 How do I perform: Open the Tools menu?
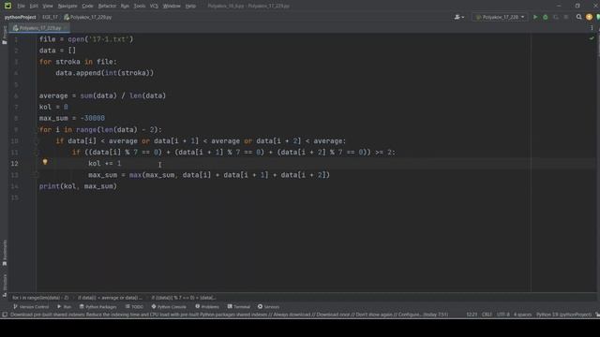140,7
